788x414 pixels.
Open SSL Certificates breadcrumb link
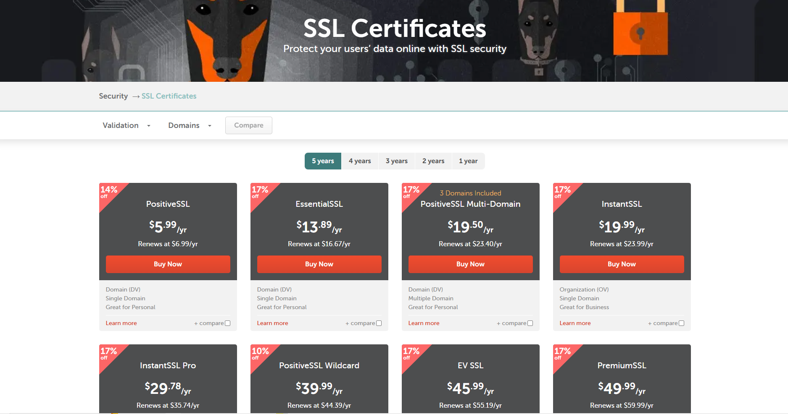(169, 96)
